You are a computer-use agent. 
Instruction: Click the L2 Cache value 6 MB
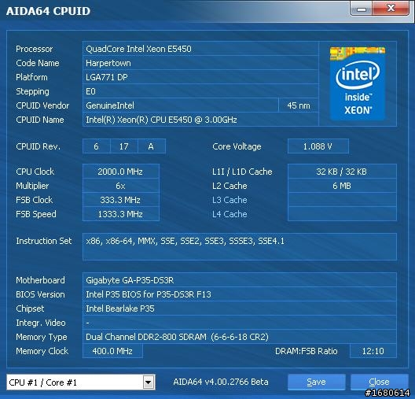[x=342, y=186]
